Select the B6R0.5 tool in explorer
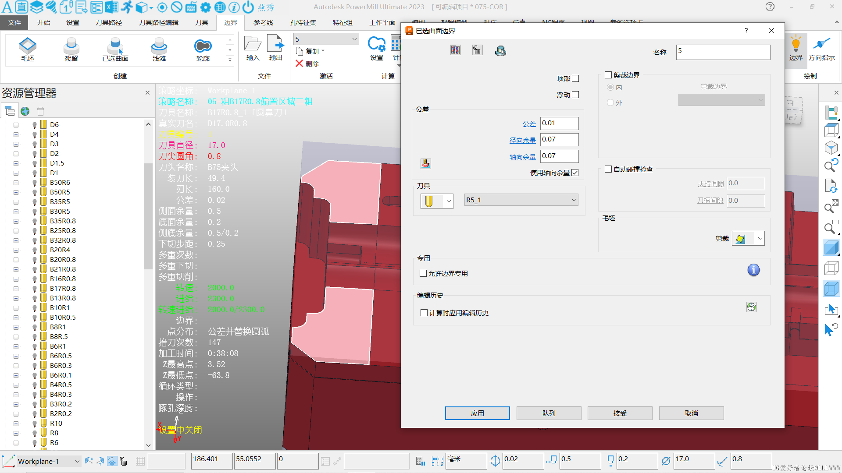The image size is (842, 473). 61,356
